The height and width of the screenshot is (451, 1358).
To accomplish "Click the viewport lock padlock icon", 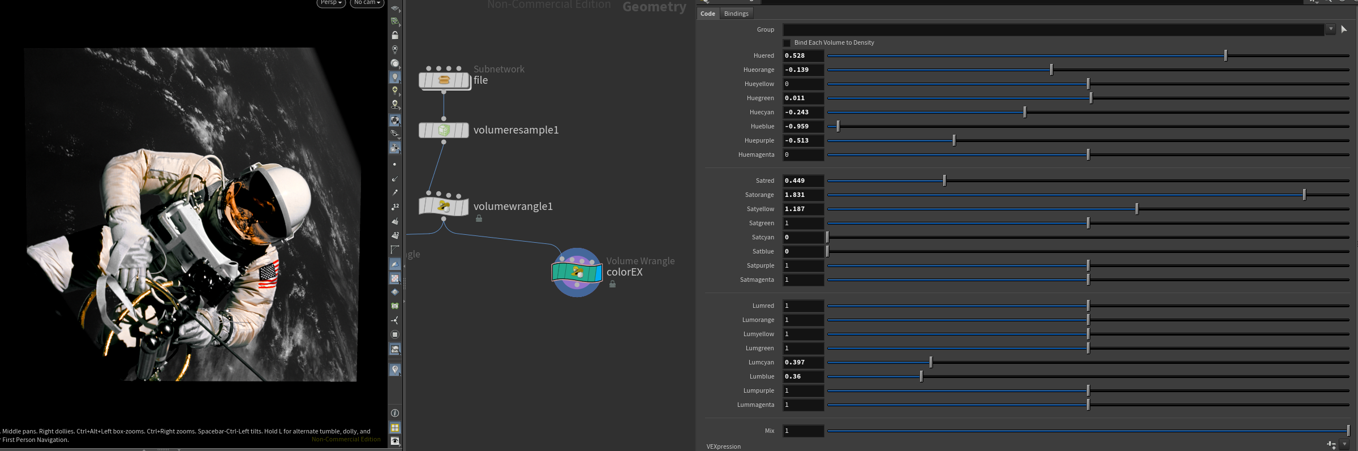I will pos(395,35).
